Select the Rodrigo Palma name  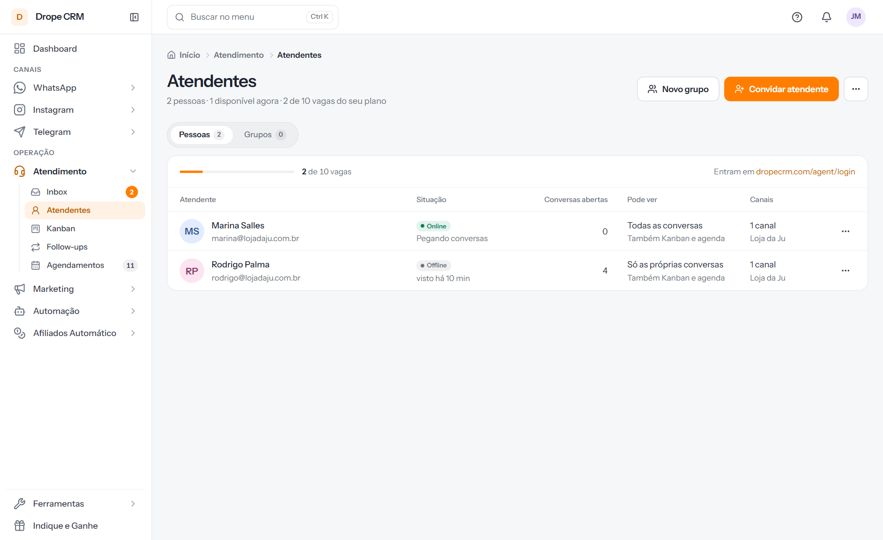[x=240, y=265]
